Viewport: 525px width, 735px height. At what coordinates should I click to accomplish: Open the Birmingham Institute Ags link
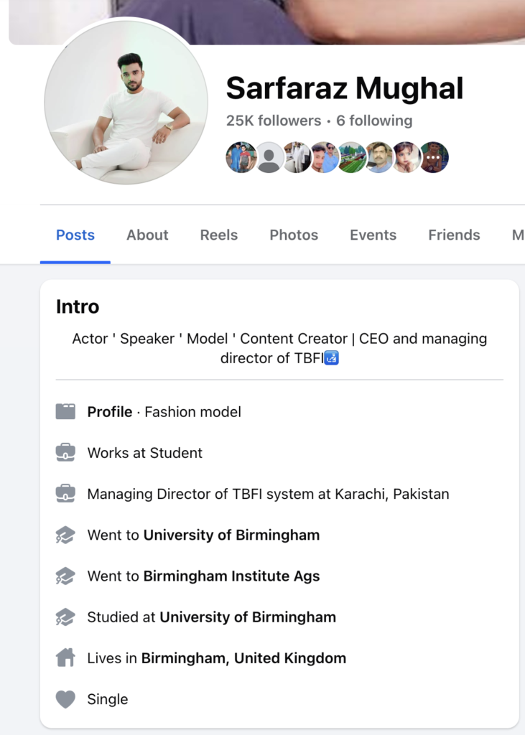pos(231,576)
